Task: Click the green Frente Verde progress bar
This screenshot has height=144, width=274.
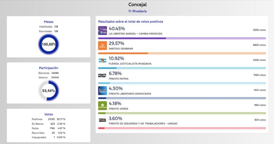Action: click(182, 113)
